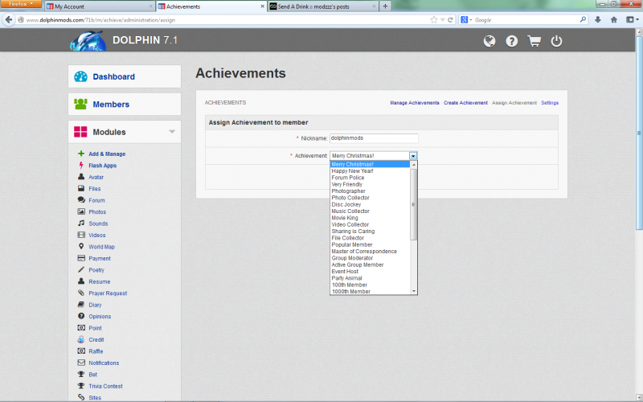The width and height of the screenshot is (643, 402).
Task: Open a new browser tab
Action: pyautogui.click(x=385, y=6)
